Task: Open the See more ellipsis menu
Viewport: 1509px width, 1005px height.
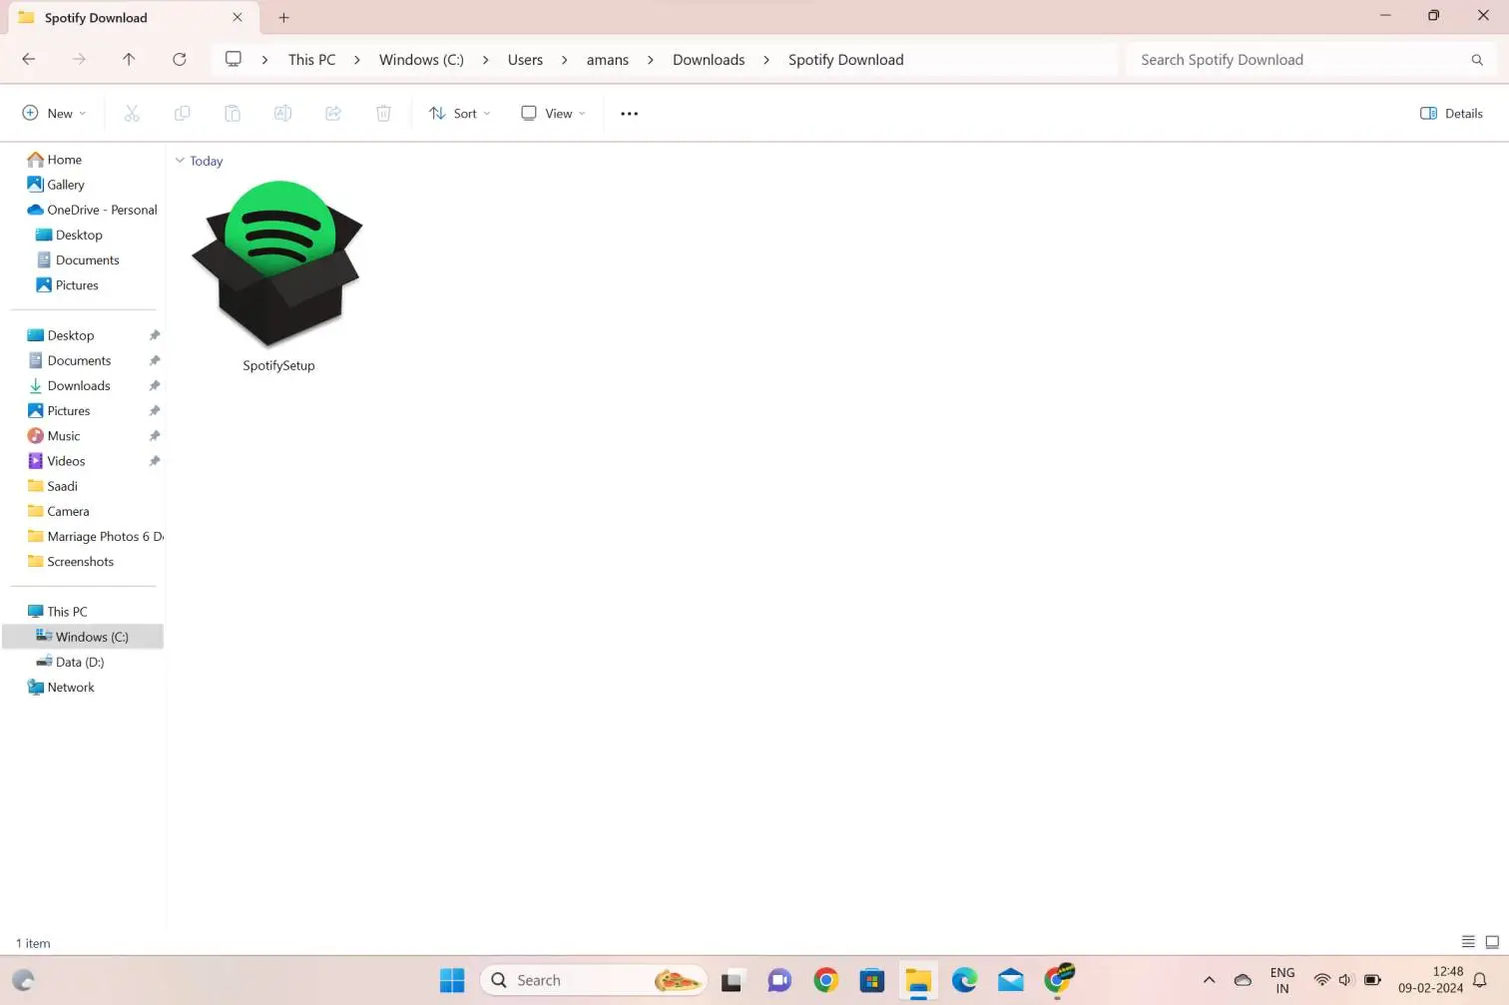Action: 629,113
